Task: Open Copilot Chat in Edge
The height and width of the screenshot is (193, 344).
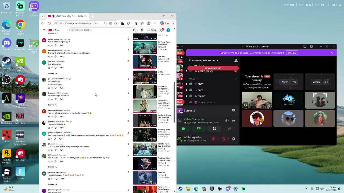Action: (x=165, y=23)
